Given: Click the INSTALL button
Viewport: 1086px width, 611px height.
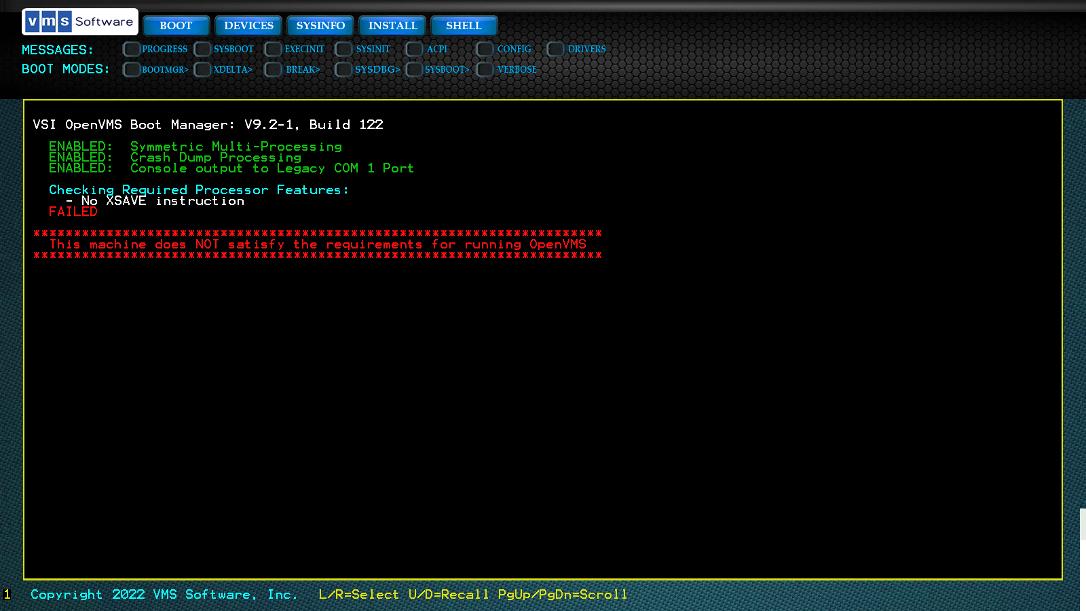Looking at the screenshot, I should (392, 26).
